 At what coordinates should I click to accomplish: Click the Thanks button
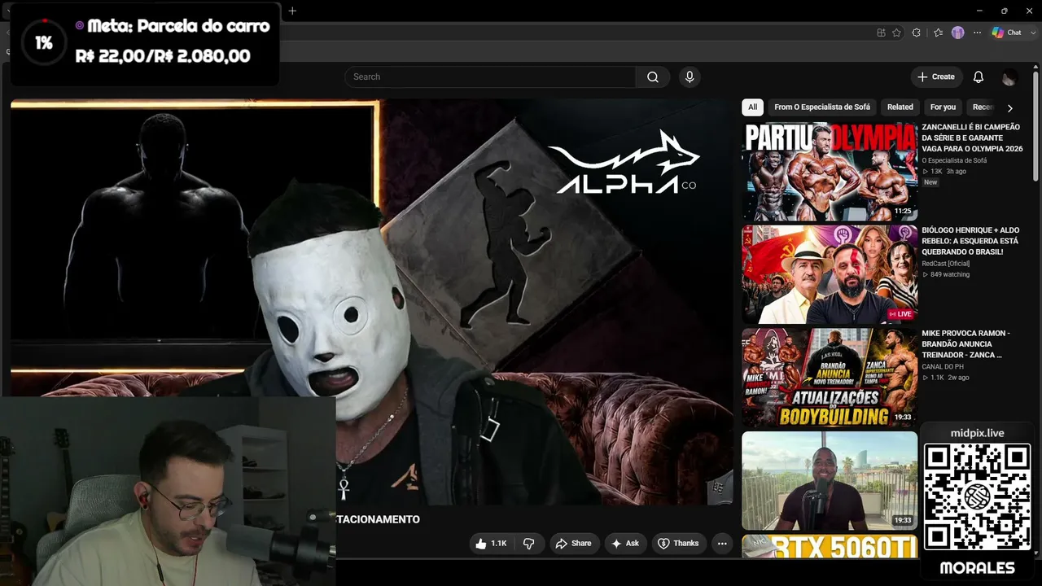(x=678, y=543)
